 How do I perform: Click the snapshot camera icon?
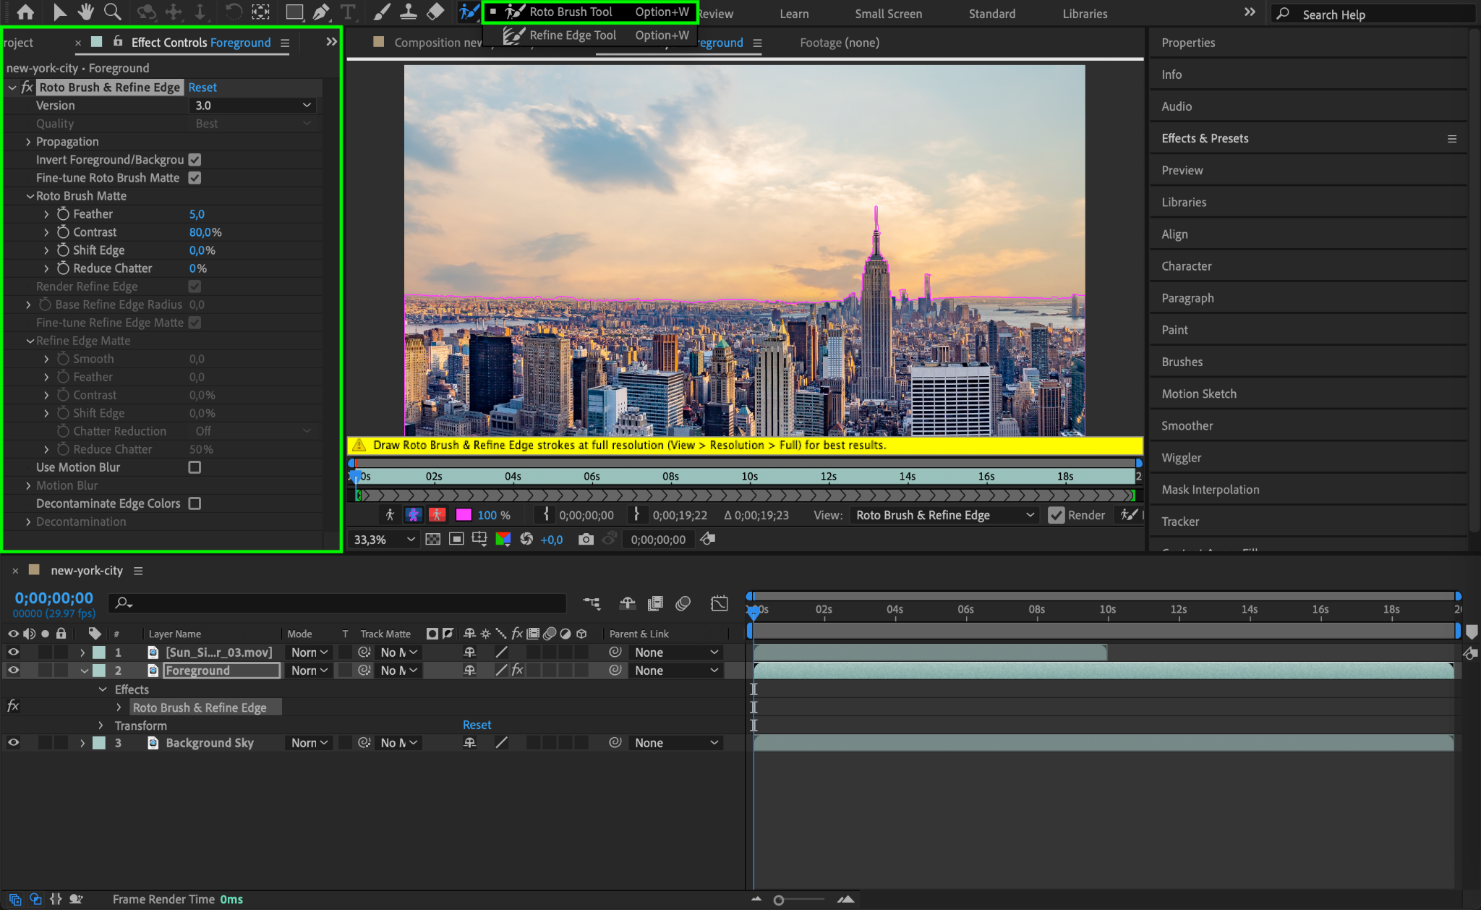[586, 540]
